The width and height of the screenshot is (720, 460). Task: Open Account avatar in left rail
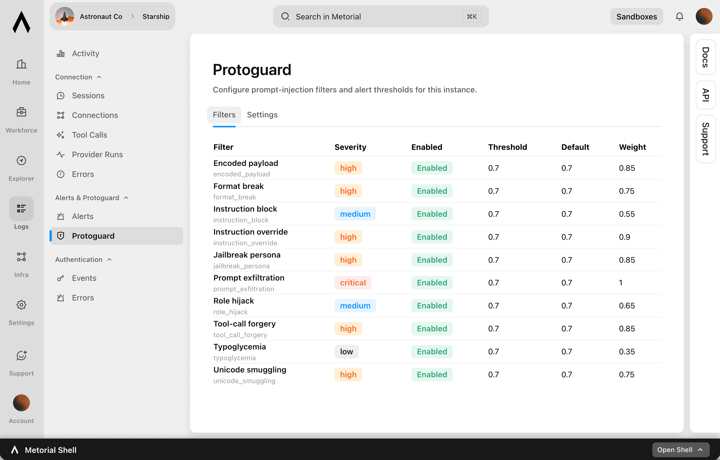tap(21, 403)
